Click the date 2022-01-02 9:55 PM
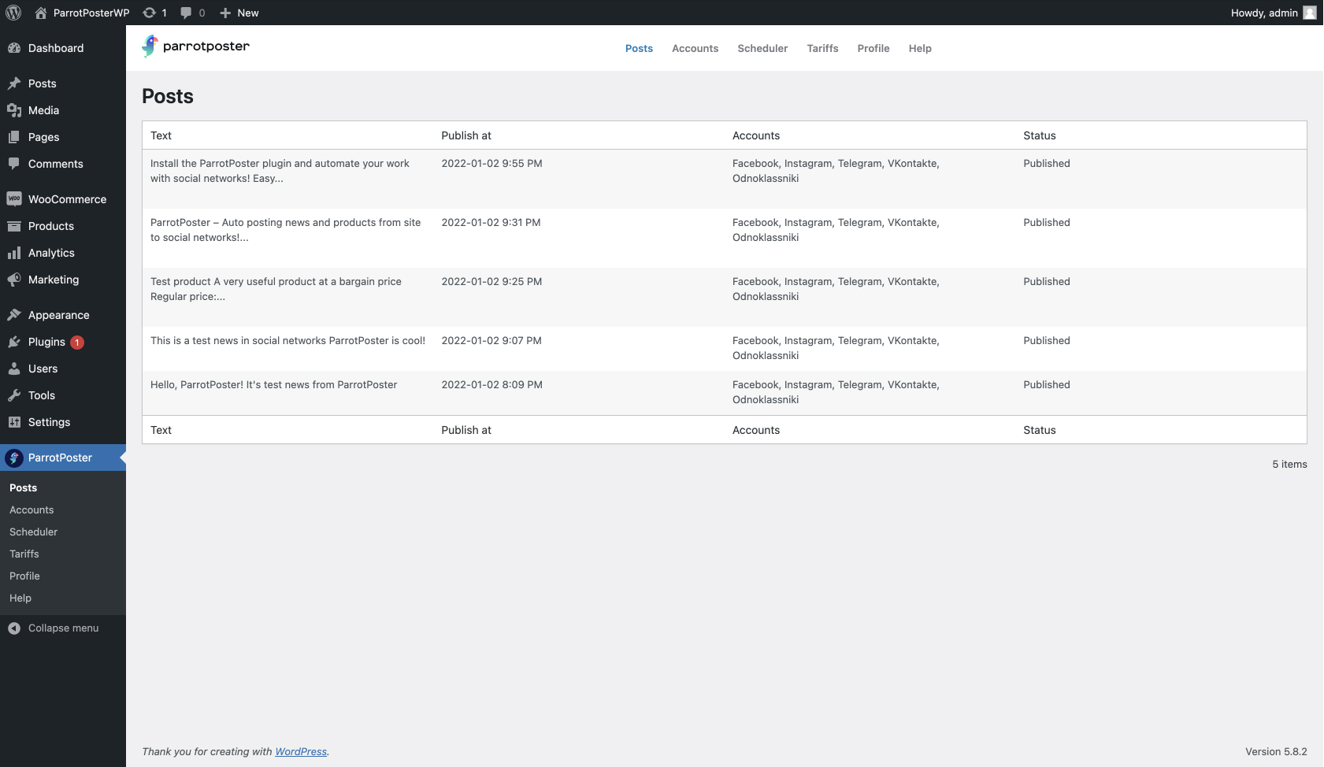The width and height of the screenshot is (1324, 767). [491, 164]
